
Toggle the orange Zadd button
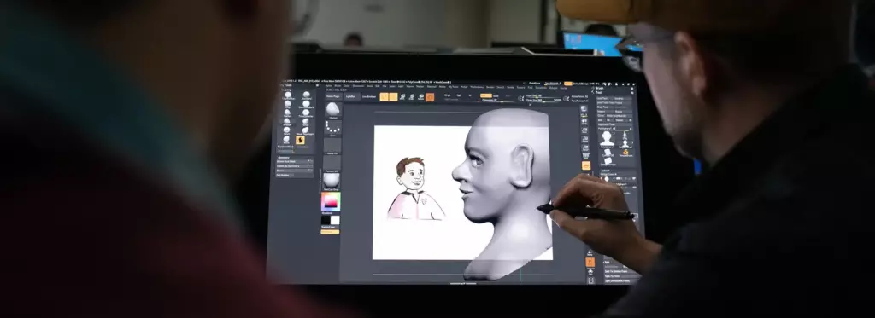[486, 95]
